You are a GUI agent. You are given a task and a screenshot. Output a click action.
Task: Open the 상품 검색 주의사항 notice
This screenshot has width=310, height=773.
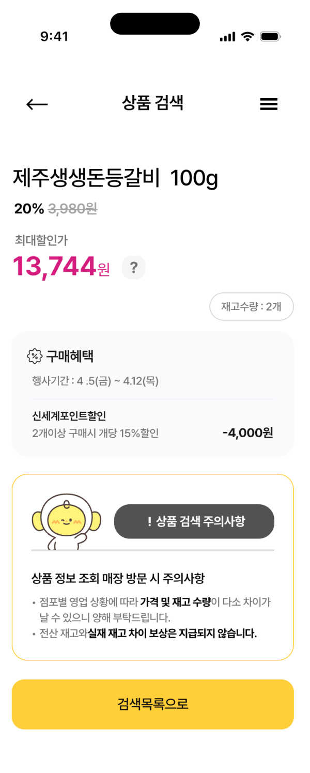[x=194, y=521]
